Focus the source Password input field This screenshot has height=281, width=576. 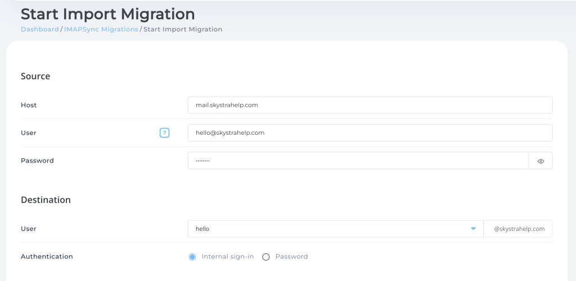[358, 161]
